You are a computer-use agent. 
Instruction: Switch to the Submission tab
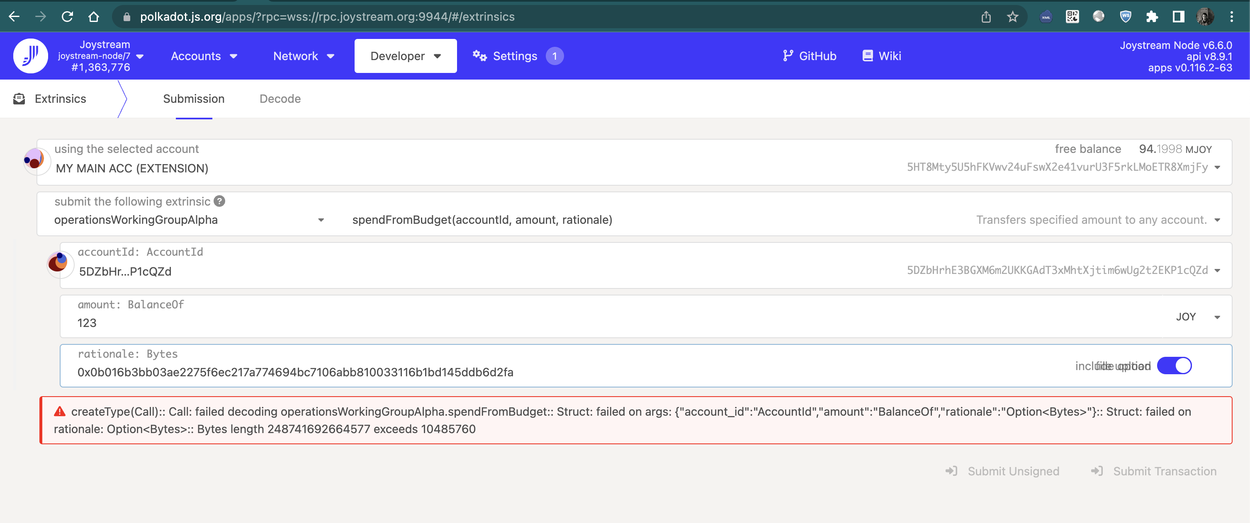tap(194, 98)
